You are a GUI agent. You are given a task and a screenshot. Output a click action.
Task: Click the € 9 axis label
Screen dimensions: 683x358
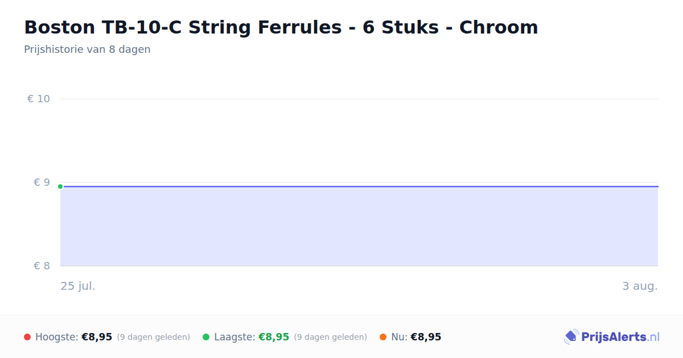42,182
